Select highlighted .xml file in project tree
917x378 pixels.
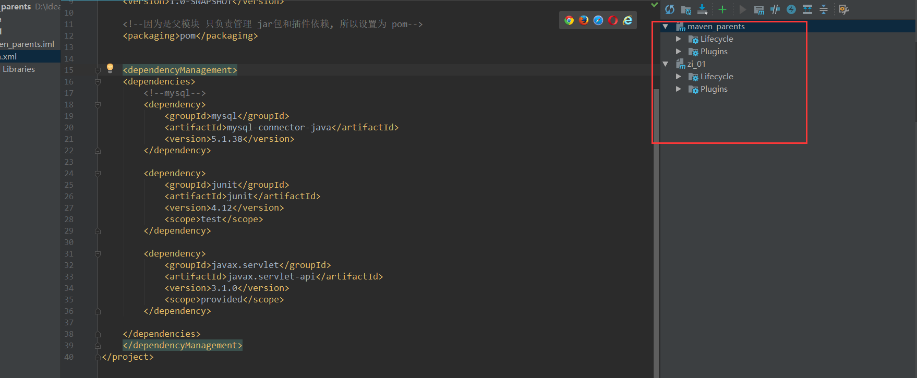click(x=30, y=56)
